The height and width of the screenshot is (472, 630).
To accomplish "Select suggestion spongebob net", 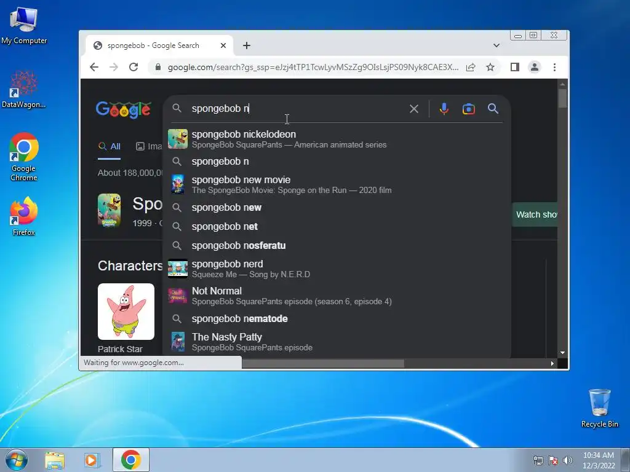I will tap(337, 226).
